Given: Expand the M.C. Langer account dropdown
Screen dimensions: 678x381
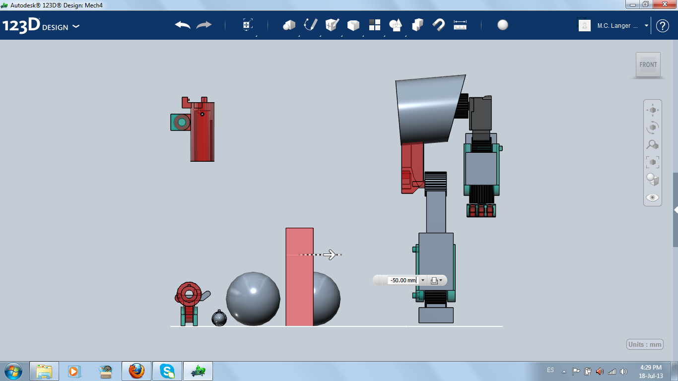Looking at the screenshot, I should 646,26.
